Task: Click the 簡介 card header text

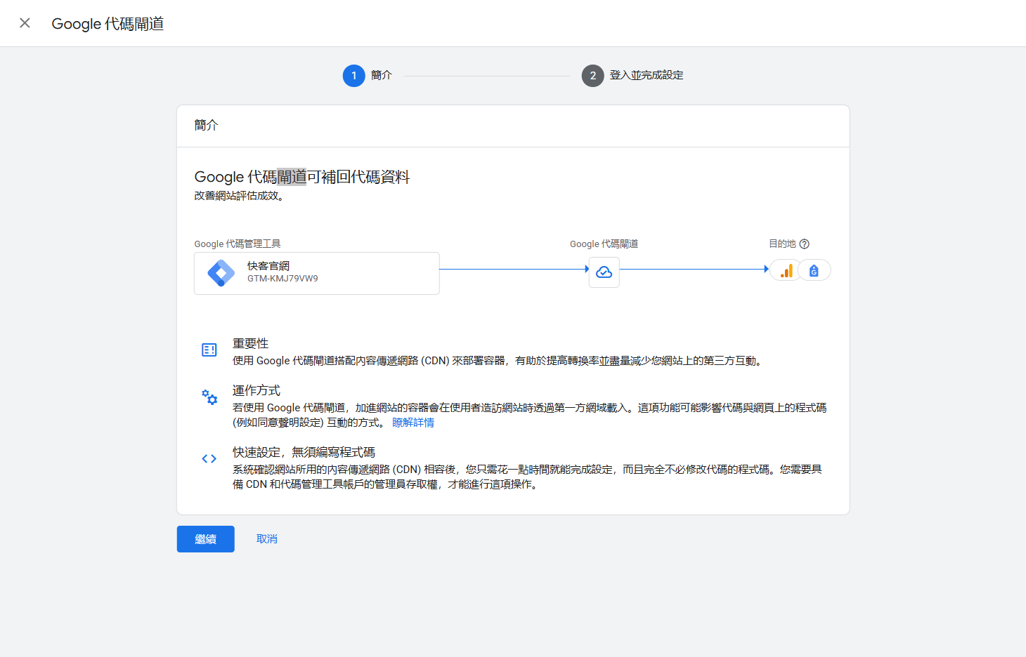Action: (207, 125)
